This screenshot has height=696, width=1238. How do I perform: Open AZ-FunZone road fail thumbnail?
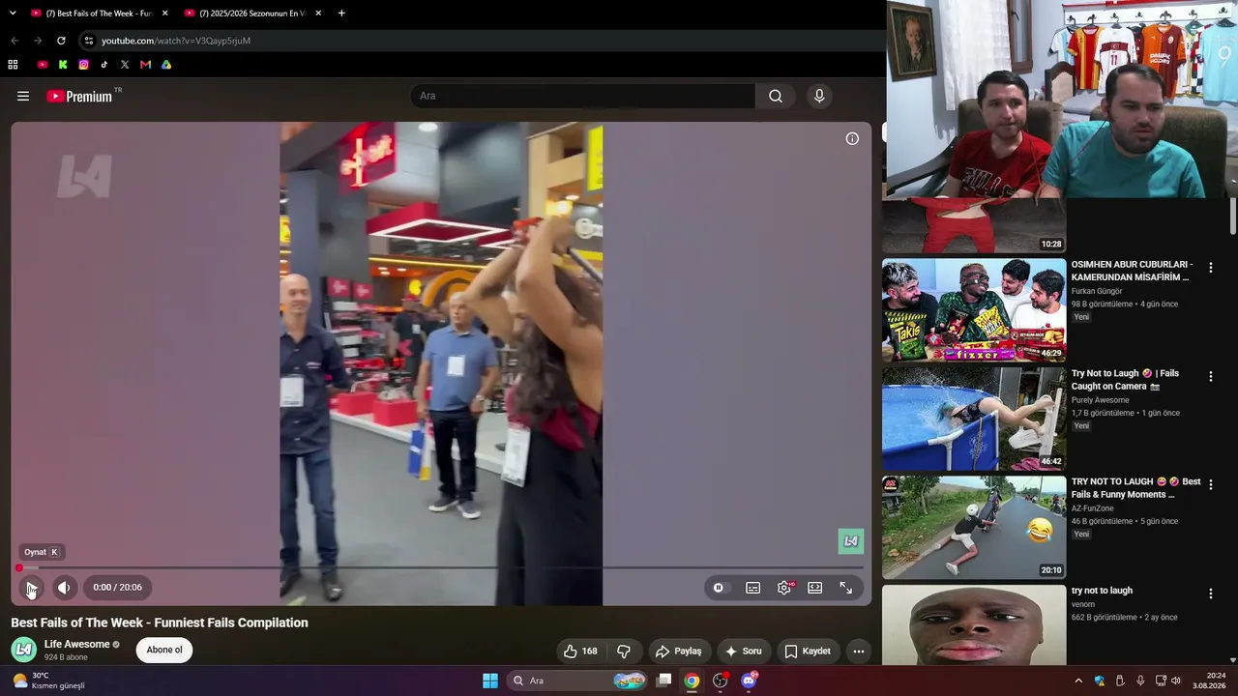[974, 528]
